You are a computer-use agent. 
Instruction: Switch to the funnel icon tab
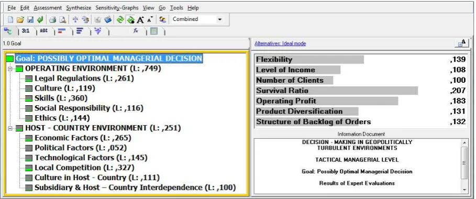(98, 31)
